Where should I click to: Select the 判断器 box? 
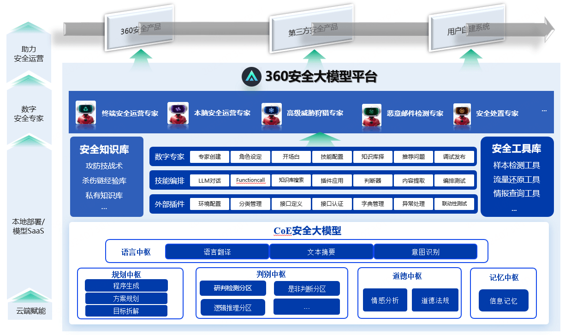click(373, 180)
